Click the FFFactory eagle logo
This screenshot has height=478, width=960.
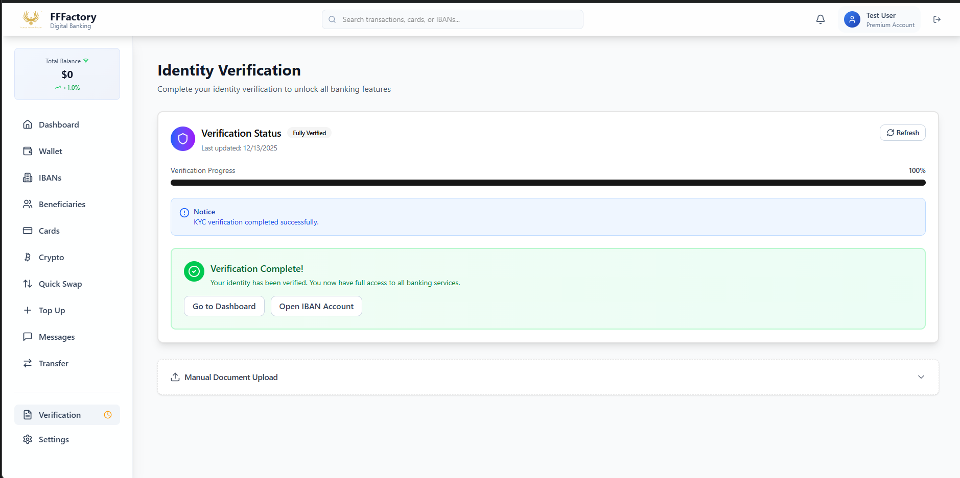pyautogui.click(x=31, y=19)
